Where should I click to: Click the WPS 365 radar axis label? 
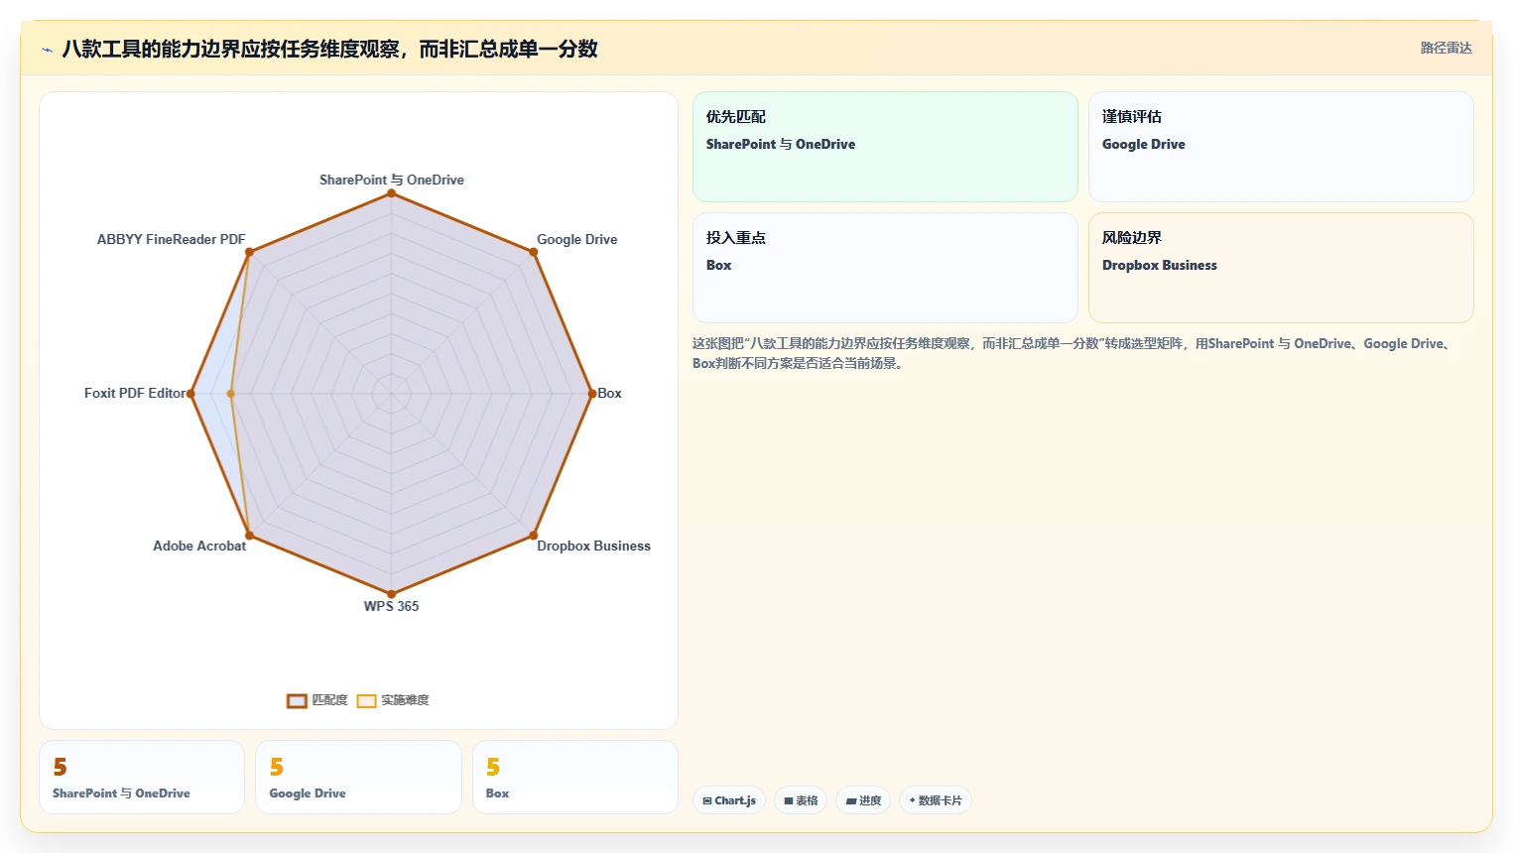(x=391, y=606)
